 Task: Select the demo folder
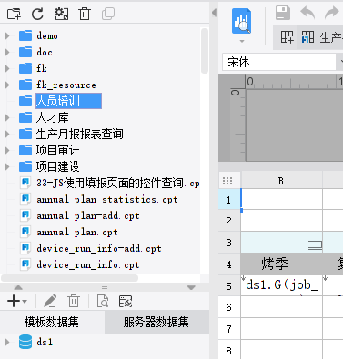pos(47,35)
